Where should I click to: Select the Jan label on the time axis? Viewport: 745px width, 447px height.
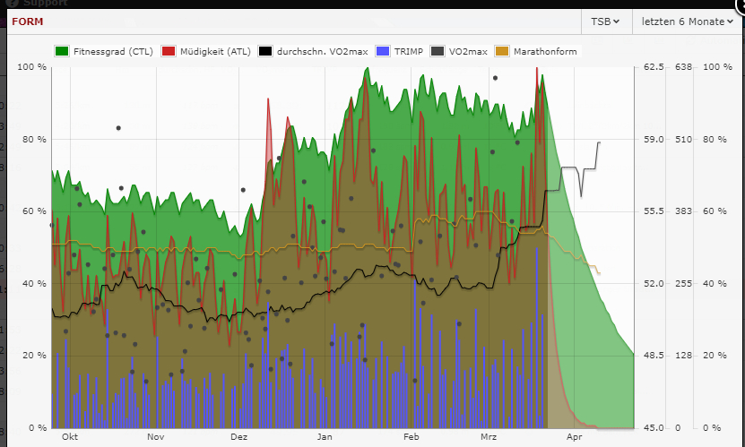pyautogui.click(x=325, y=438)
